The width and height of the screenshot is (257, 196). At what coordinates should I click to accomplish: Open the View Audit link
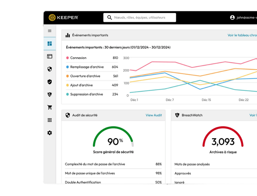click(x=154, y=115)
